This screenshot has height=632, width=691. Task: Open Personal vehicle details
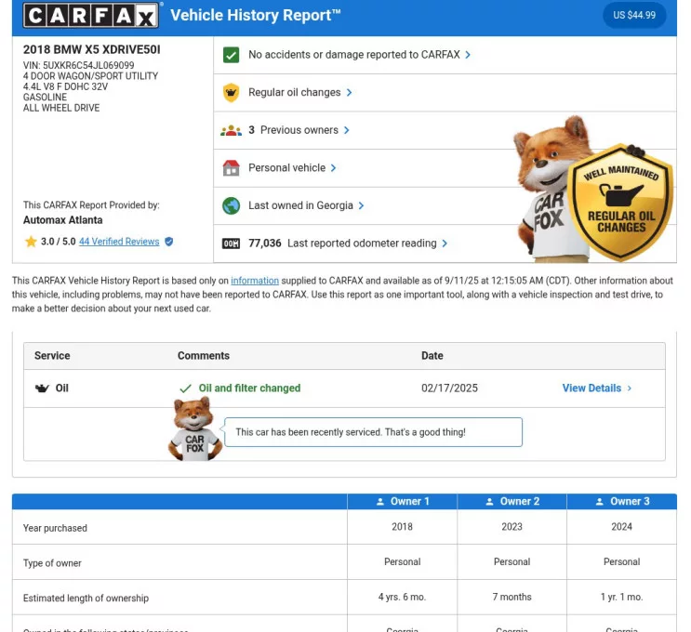click(x=286, y=168)
